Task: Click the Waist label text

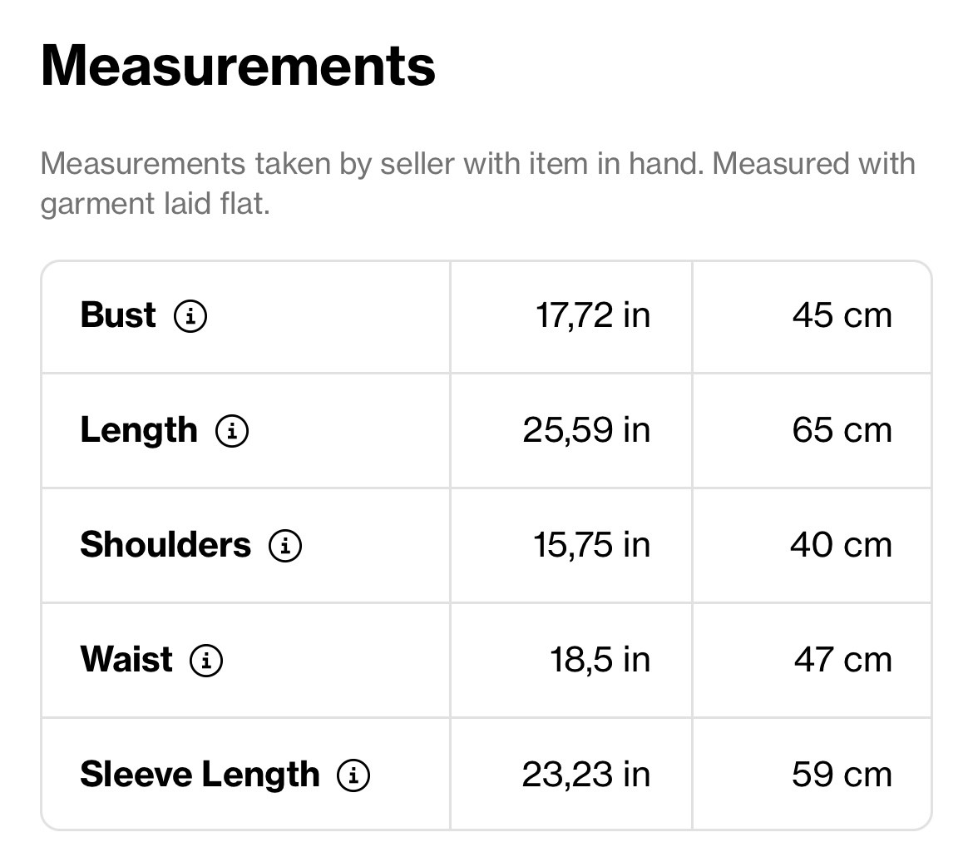Action: coord(126,660)
